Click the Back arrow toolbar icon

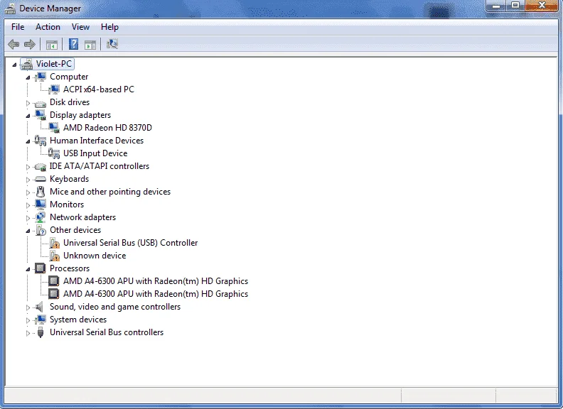14,45
